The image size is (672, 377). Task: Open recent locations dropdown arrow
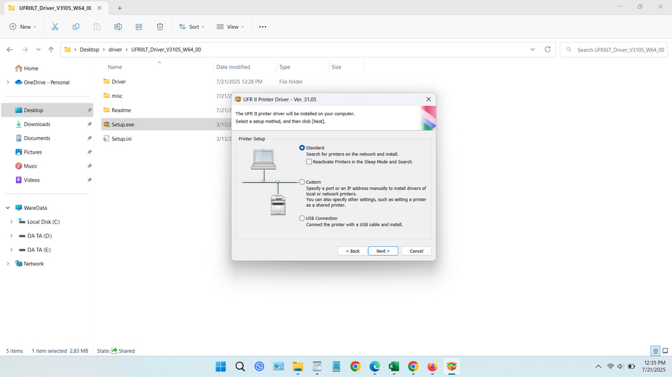point(38,50)
